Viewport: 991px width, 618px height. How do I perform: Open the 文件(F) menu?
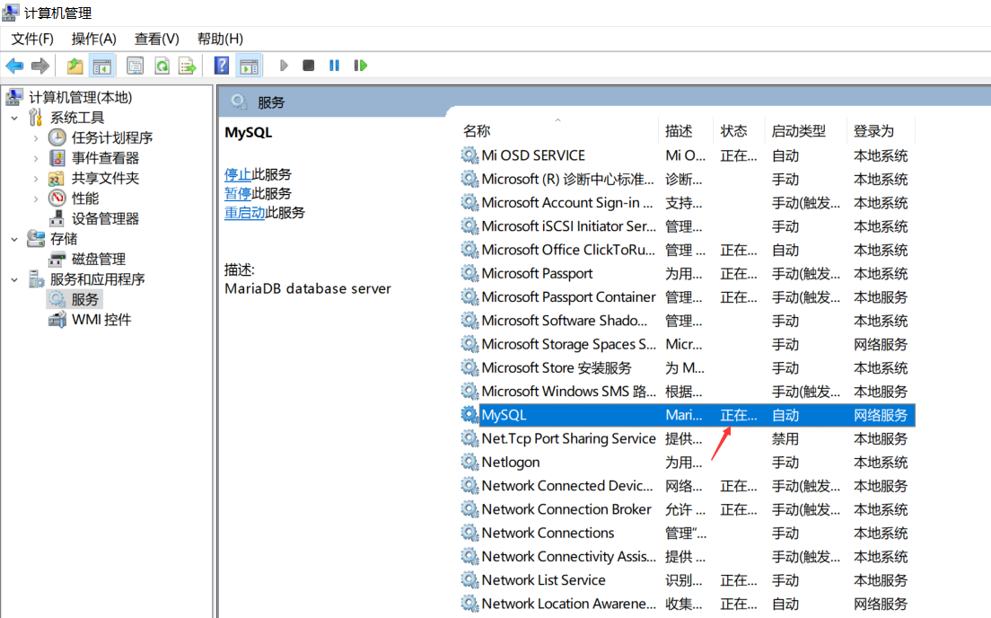[32, 39]
